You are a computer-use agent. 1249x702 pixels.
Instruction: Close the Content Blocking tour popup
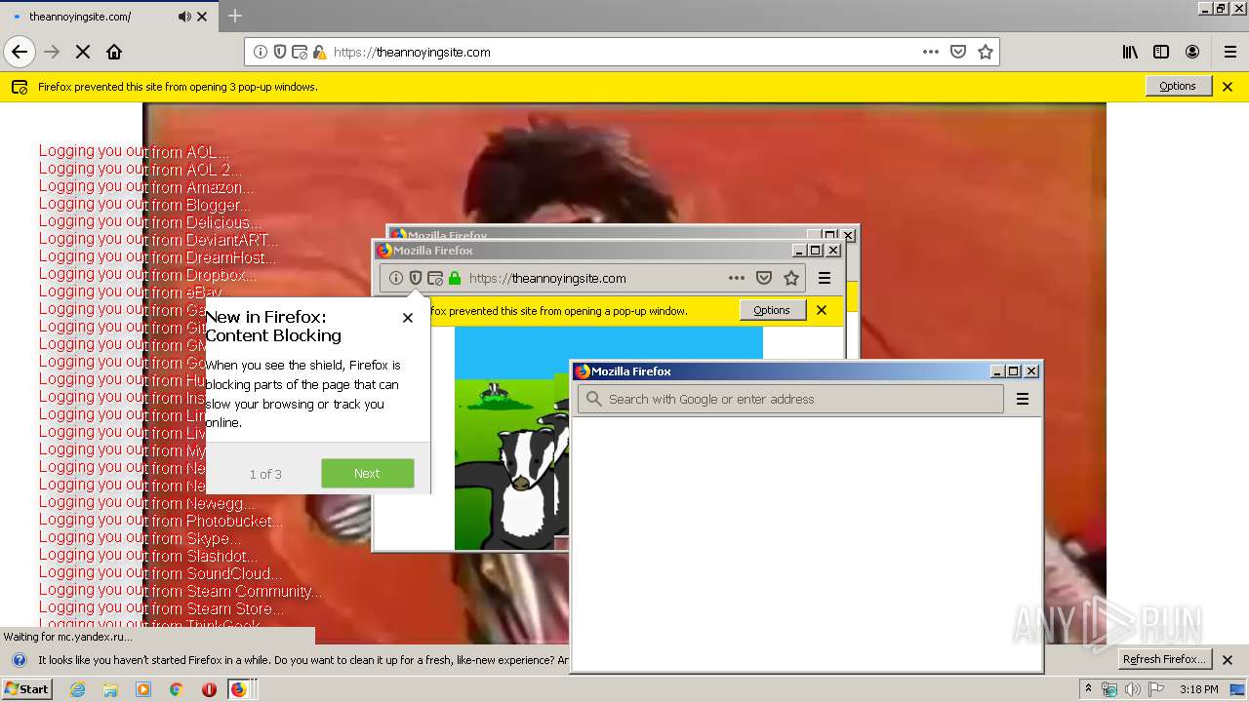(x=408, y=317)
